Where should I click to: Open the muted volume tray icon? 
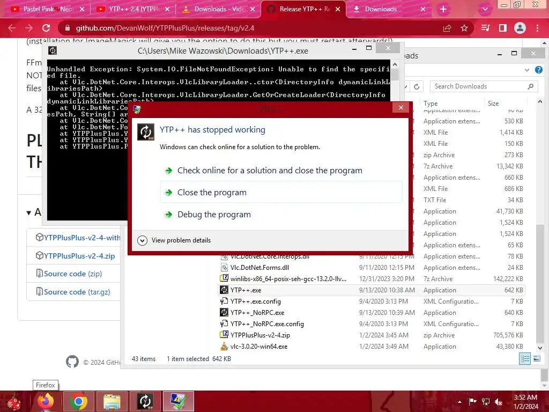pos(499,402)
